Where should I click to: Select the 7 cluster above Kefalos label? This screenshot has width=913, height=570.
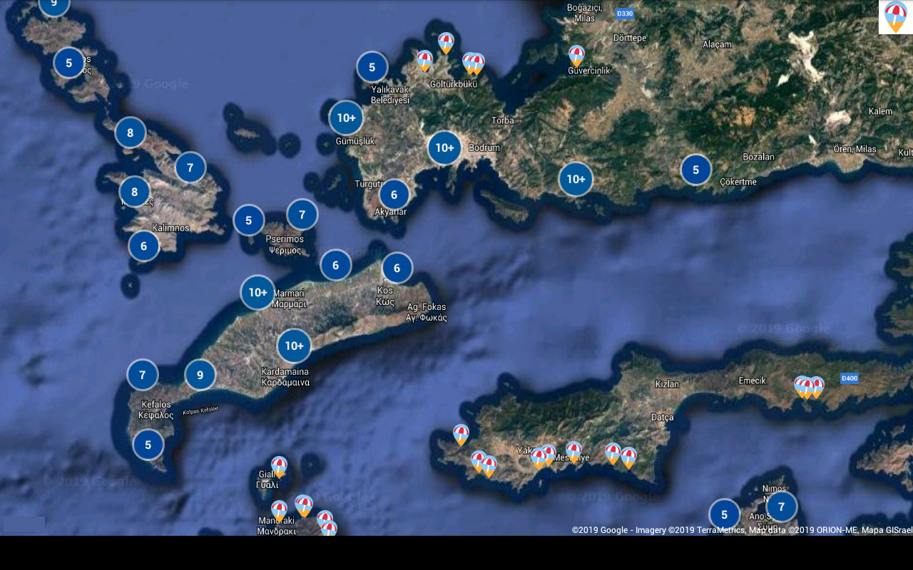143,375
